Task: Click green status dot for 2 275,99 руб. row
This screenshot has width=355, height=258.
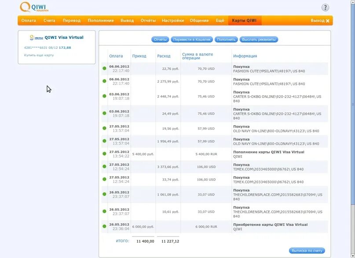Action: click(104, 81)
